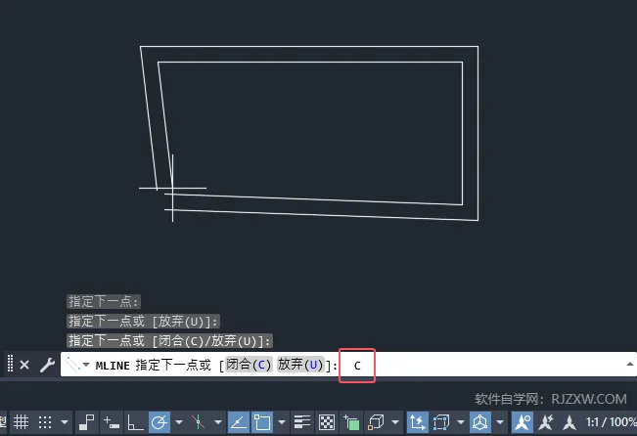Click history line 指定下一点或 [放弃(U)]:

144,321
